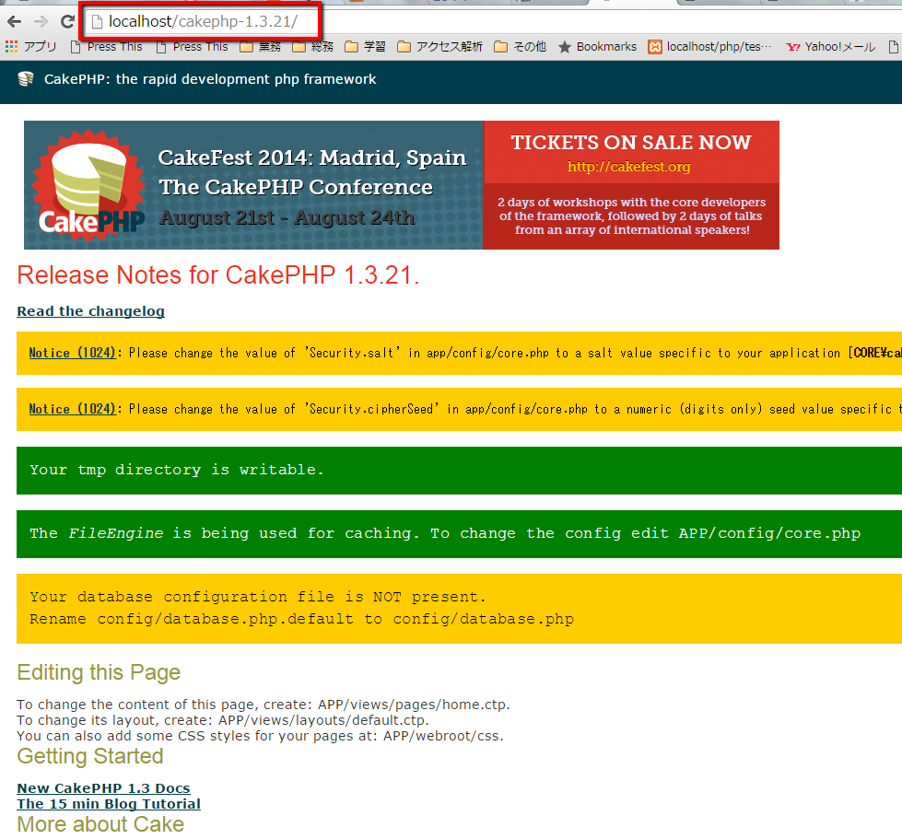
Task: Open the アプリ apps grid icon
Action: pos(11,47)
